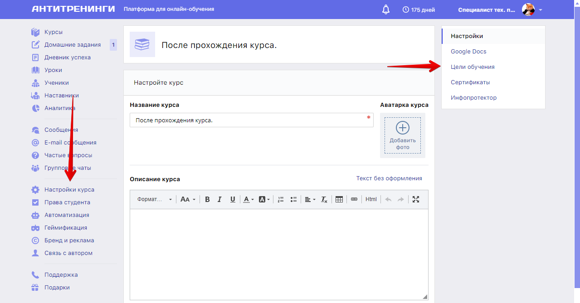Open the notifications bell icon

tap(385, 9)
